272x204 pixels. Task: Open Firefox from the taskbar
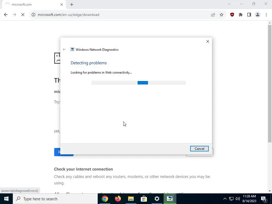[x=118, y=199]
